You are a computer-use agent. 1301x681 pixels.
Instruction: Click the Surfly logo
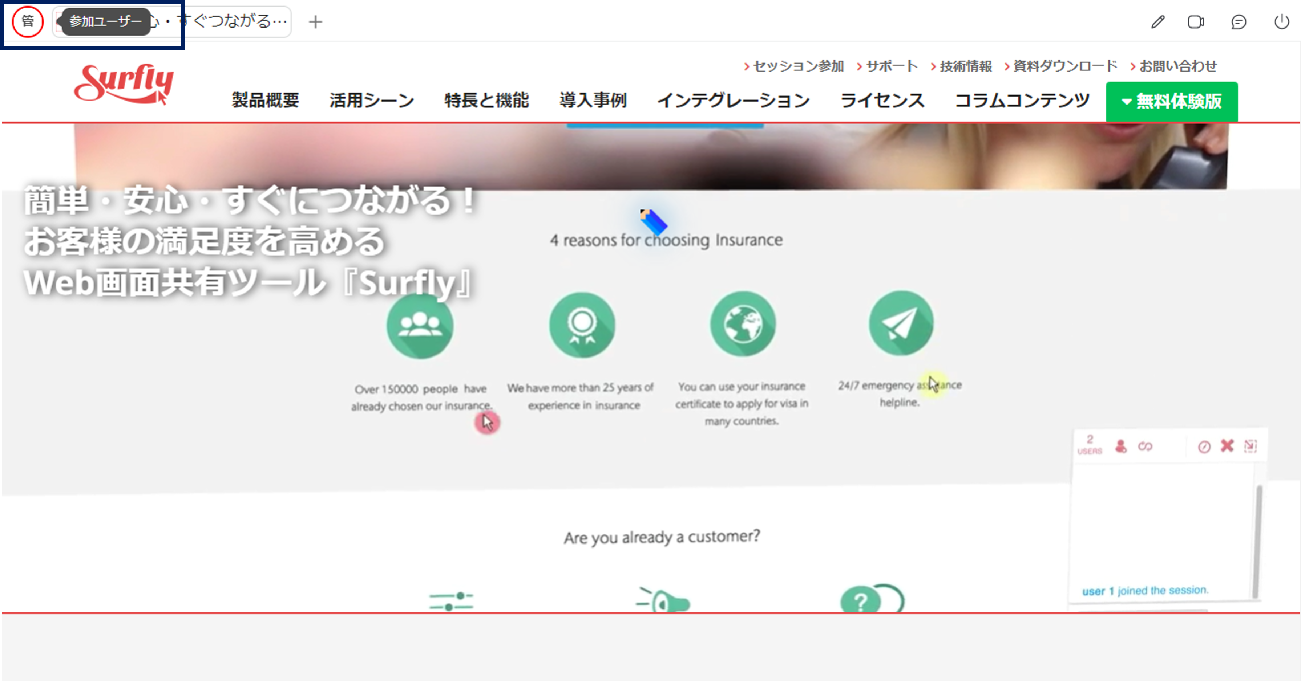(x=124, y=84)
